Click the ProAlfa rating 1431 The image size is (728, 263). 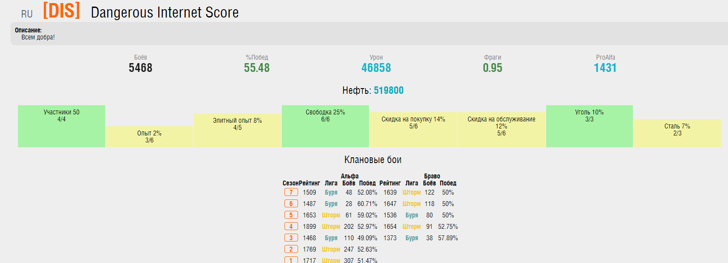605,68
